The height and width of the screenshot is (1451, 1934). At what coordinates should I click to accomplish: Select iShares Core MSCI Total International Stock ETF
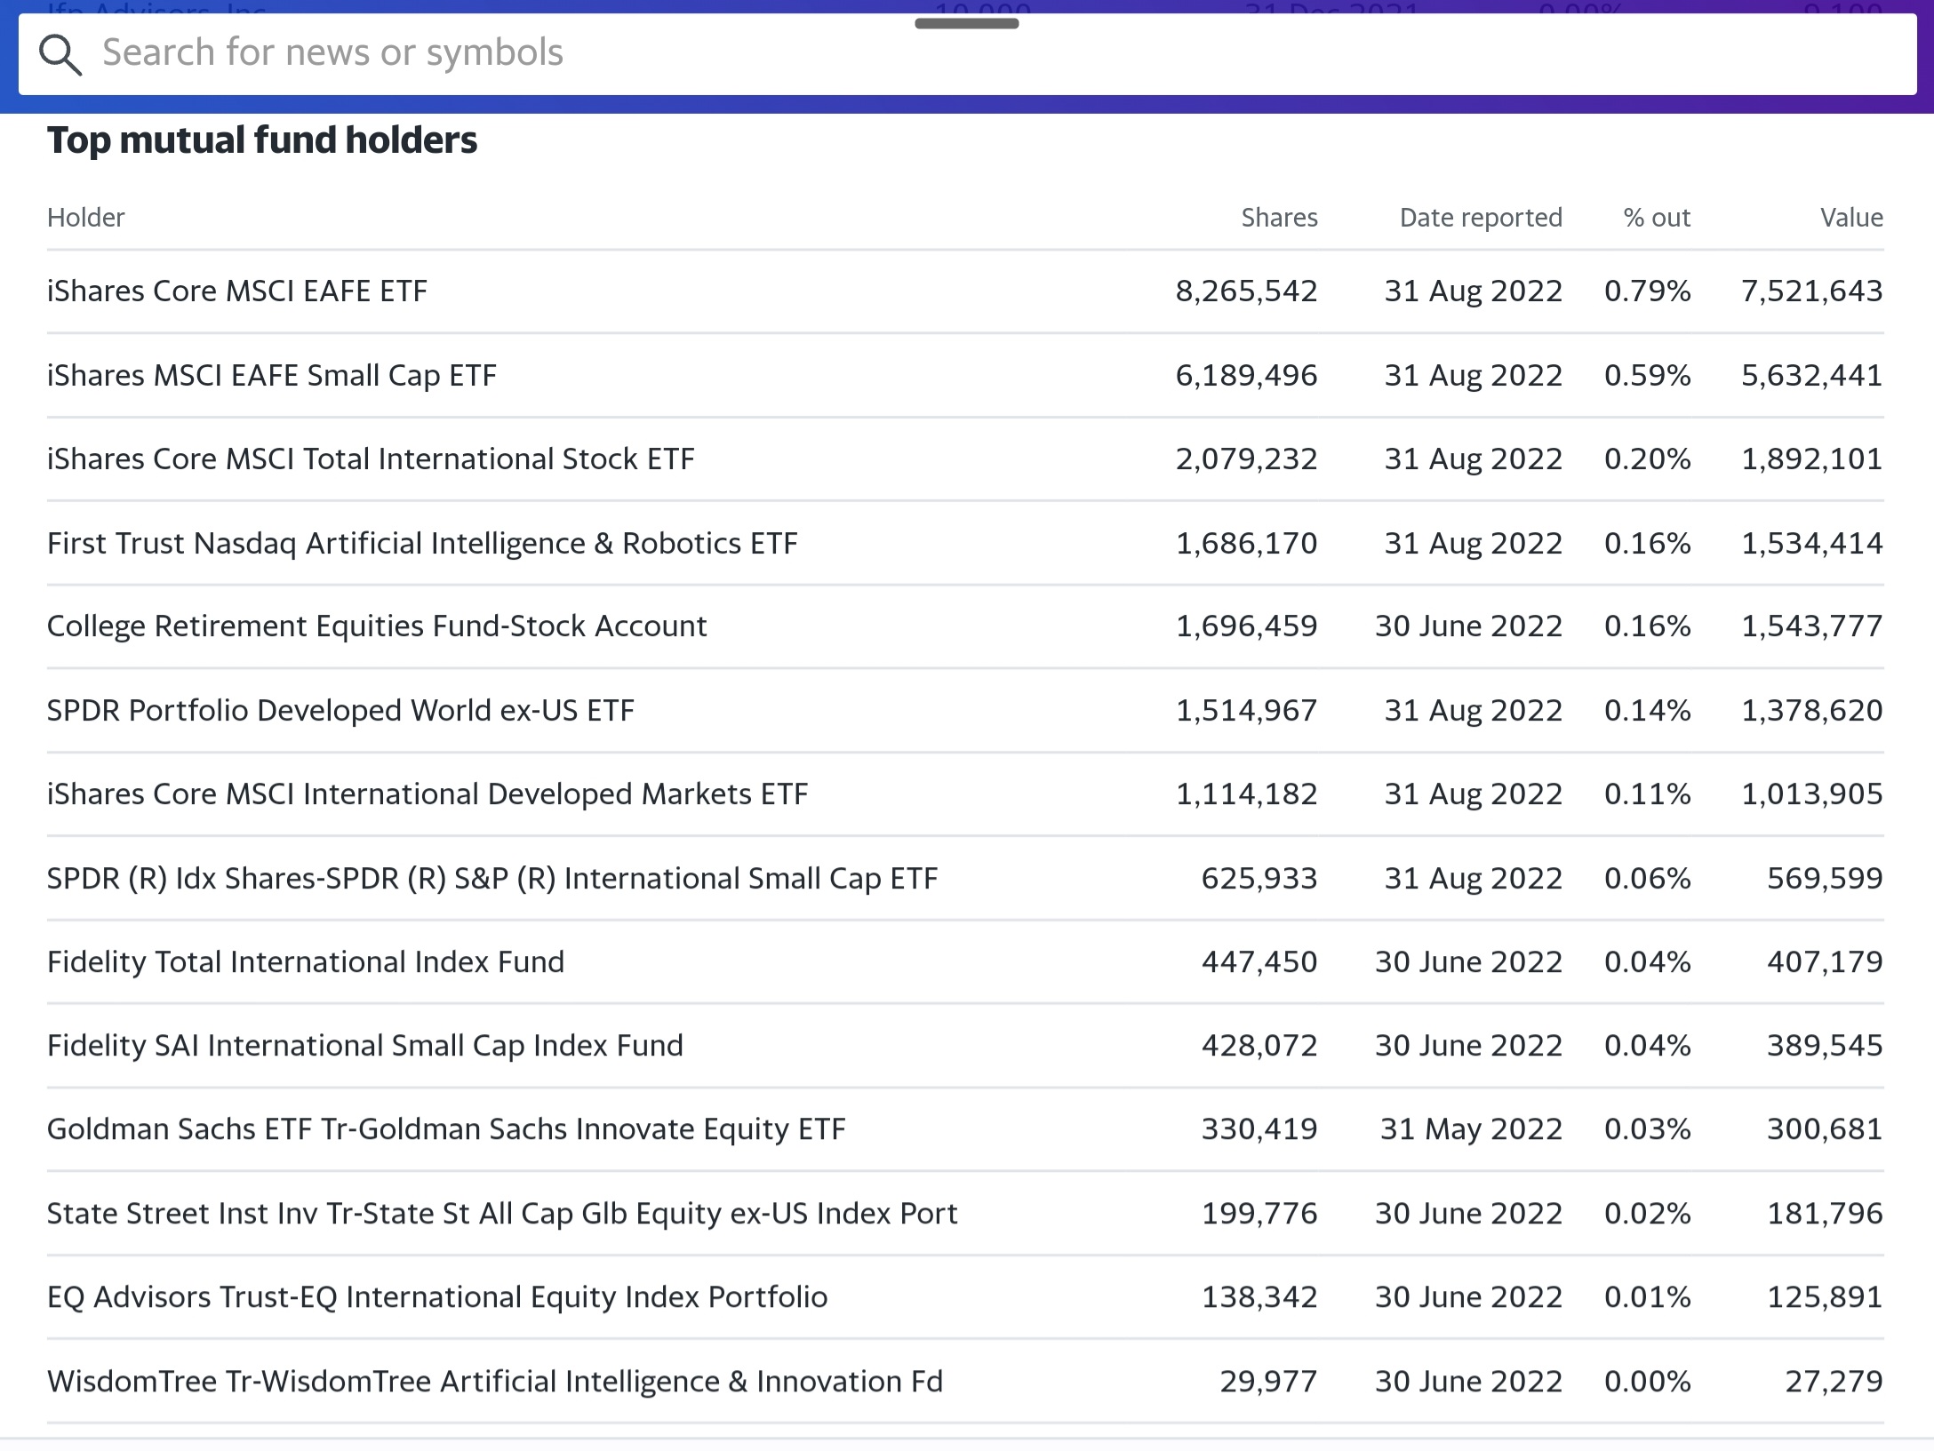[x=371, y=458]
